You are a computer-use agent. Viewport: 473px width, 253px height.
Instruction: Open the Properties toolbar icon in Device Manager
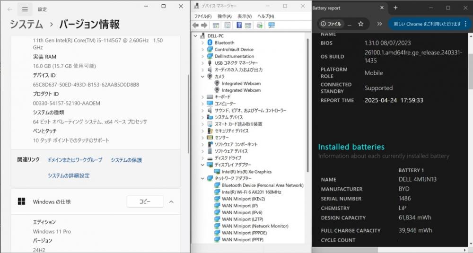228,26
